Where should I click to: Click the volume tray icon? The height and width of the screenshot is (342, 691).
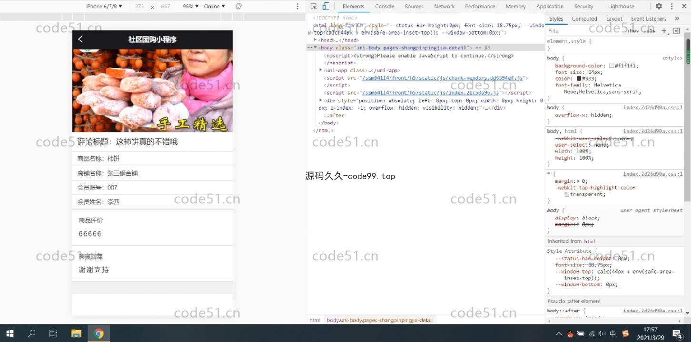tap(602, 333)
